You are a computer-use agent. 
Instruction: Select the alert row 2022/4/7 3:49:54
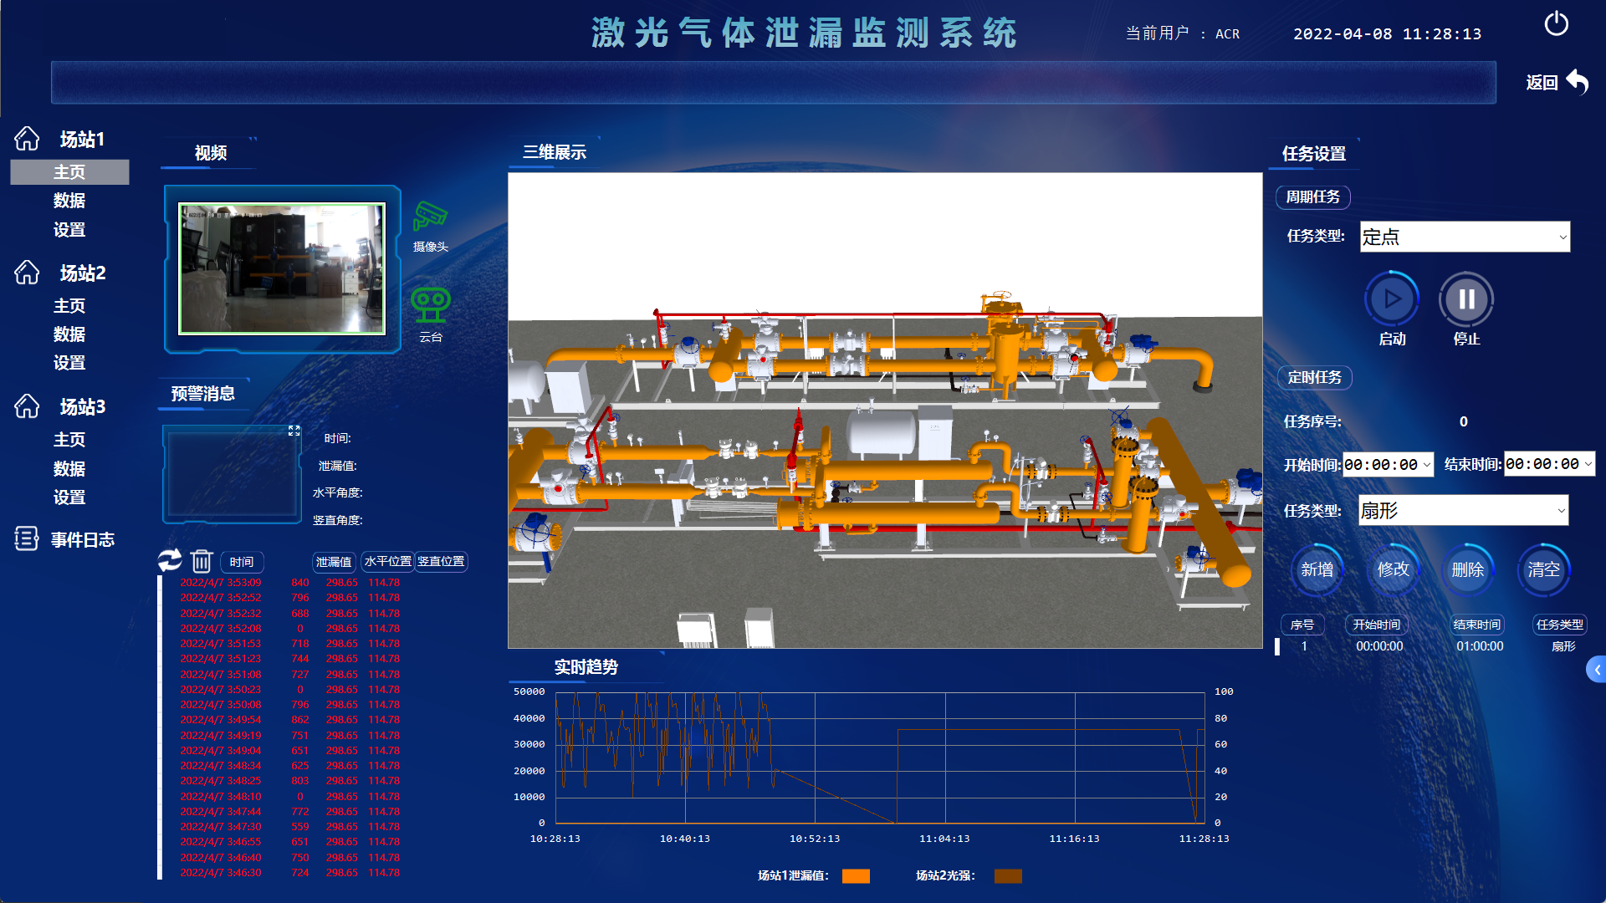click(289, 720)
